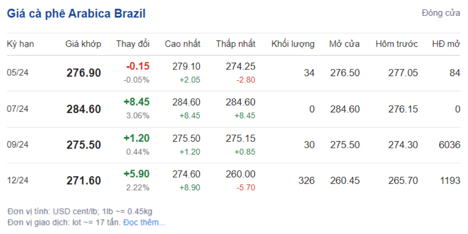Click the 'HĐ mở' column header

click(446, 44)
